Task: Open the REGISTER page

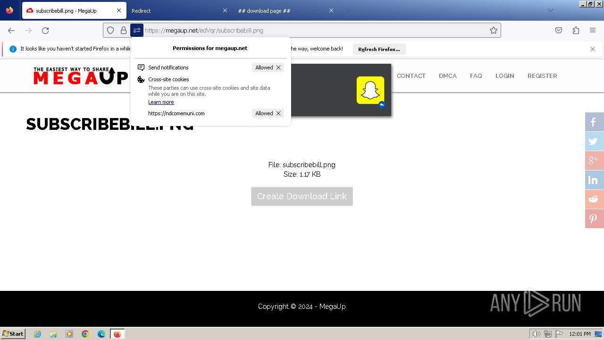Action: tap(542, 76)
